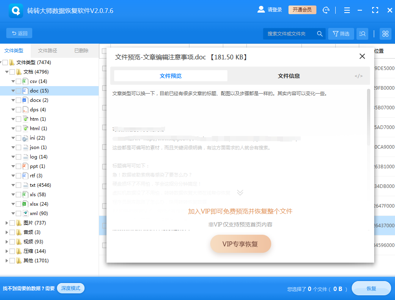Click the search magnifier in the search box
The height and width of the screenshot is (300, 395).
(x=319, y=33)
